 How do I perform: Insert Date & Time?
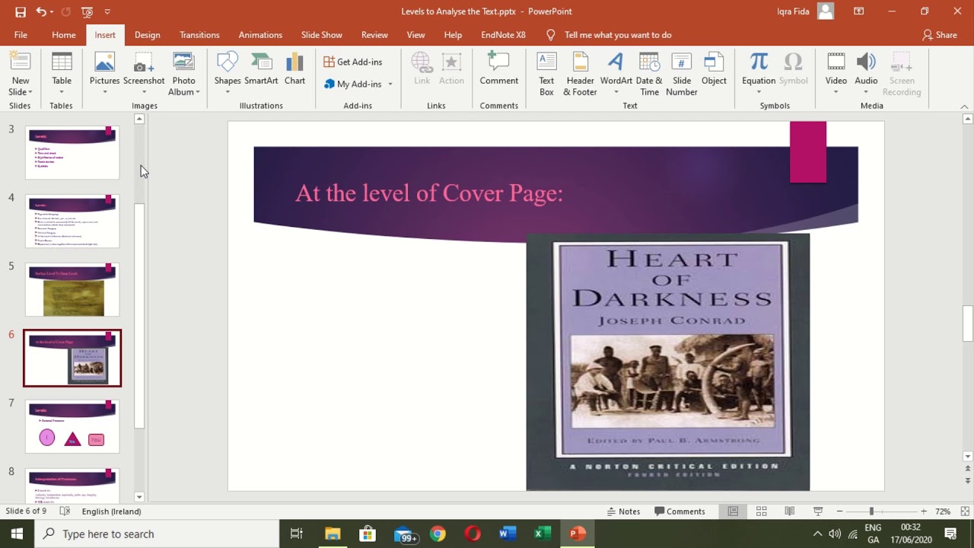click(x=649, y=74)
